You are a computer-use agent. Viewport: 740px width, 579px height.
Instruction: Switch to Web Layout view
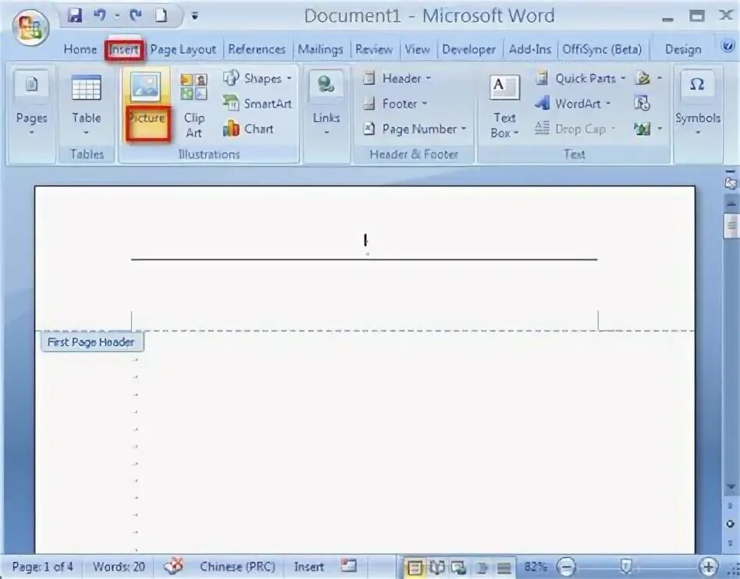point(458,567)
